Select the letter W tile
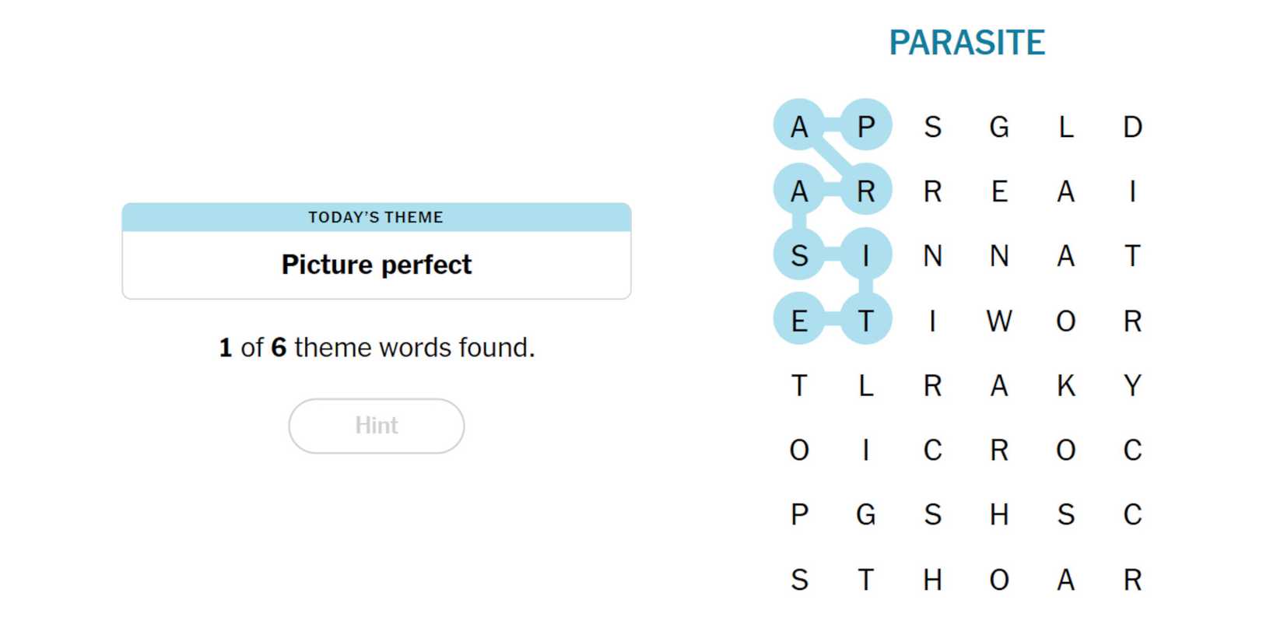This screenshot has height=642, width=1284. (x=999, y=321)
